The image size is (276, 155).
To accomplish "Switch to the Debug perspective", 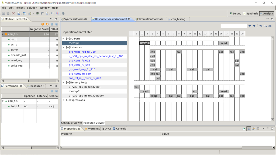I will (x=235, y=13).
